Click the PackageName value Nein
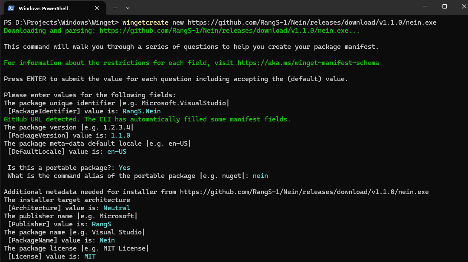Screen dimensions: 468x262 pyautogui.click(x=107, y=240)
